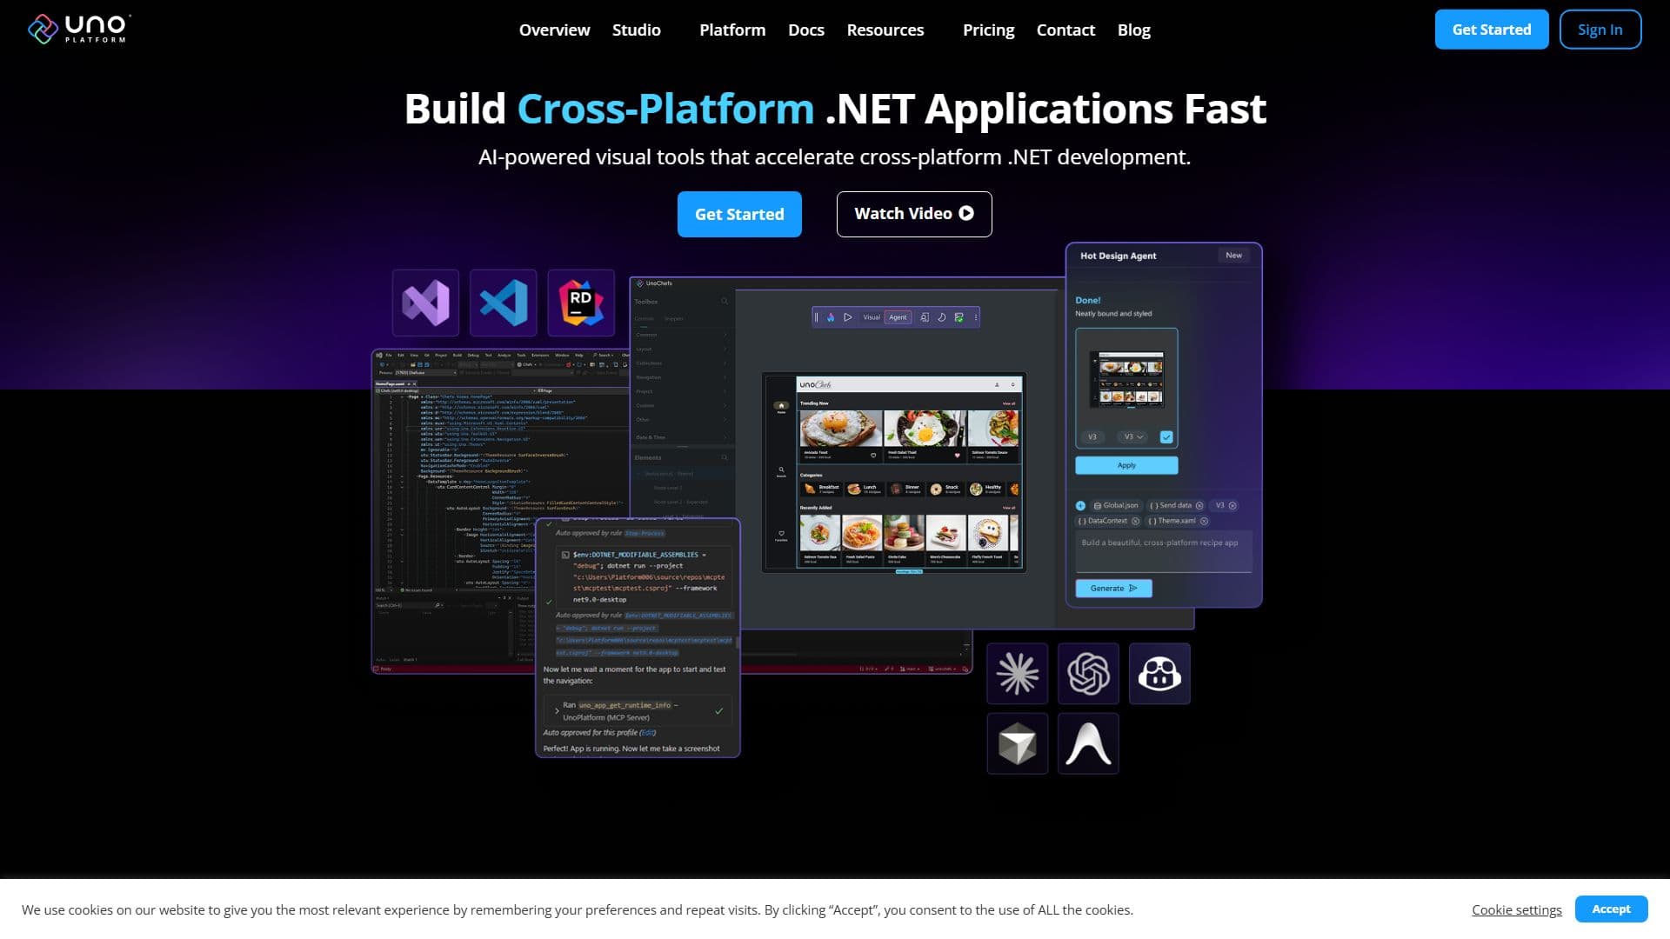Click the Global.json context chip
This screenshot has height=939, width=1670.
1116,505
